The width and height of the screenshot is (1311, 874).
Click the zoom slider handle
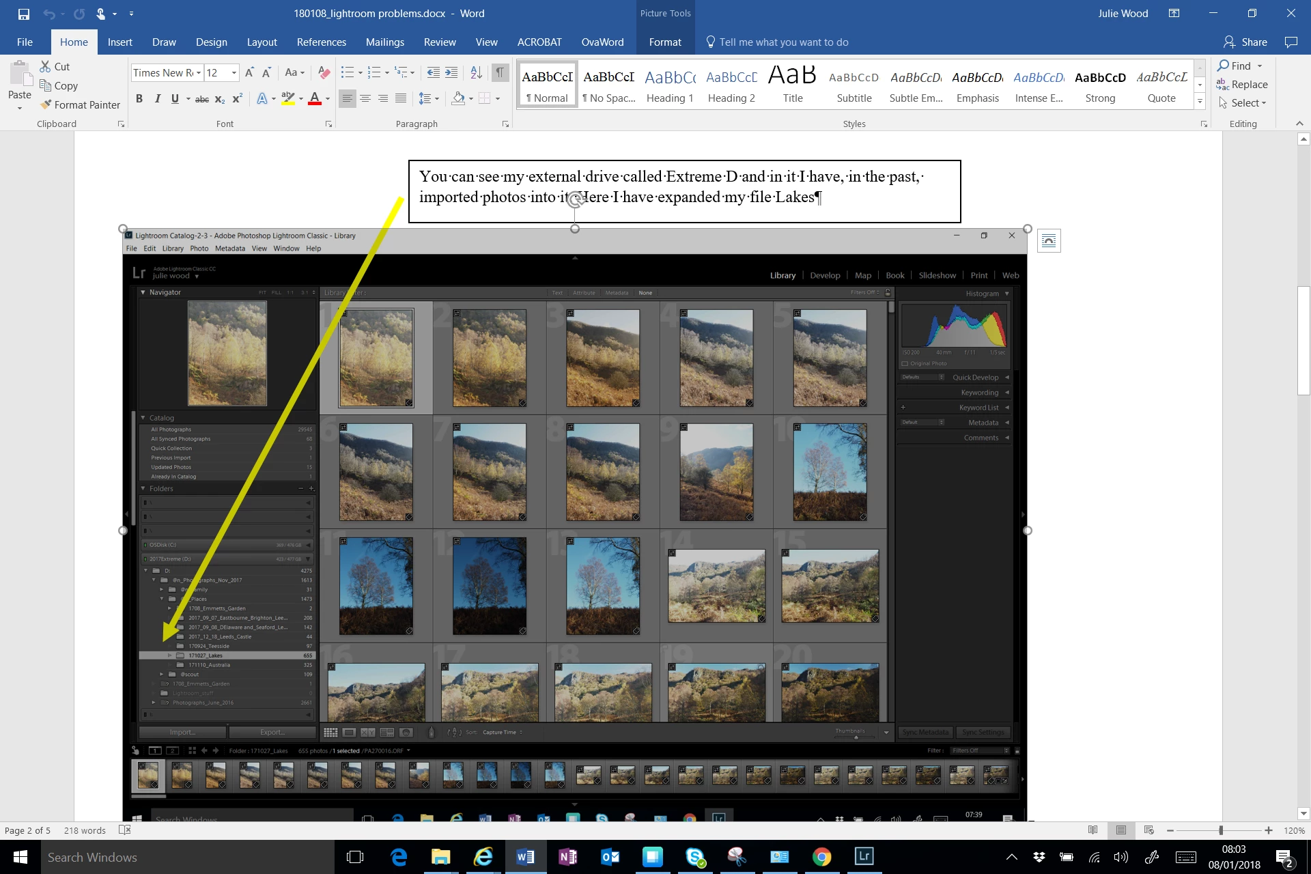pyautogui.click(x=1221, y=830)
